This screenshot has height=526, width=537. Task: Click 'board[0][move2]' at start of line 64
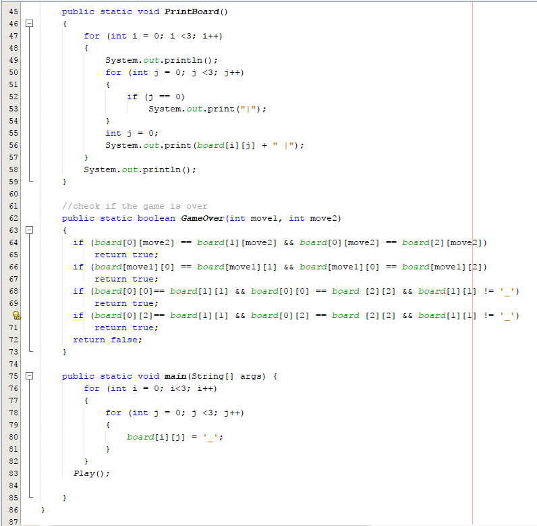(134, 242)
